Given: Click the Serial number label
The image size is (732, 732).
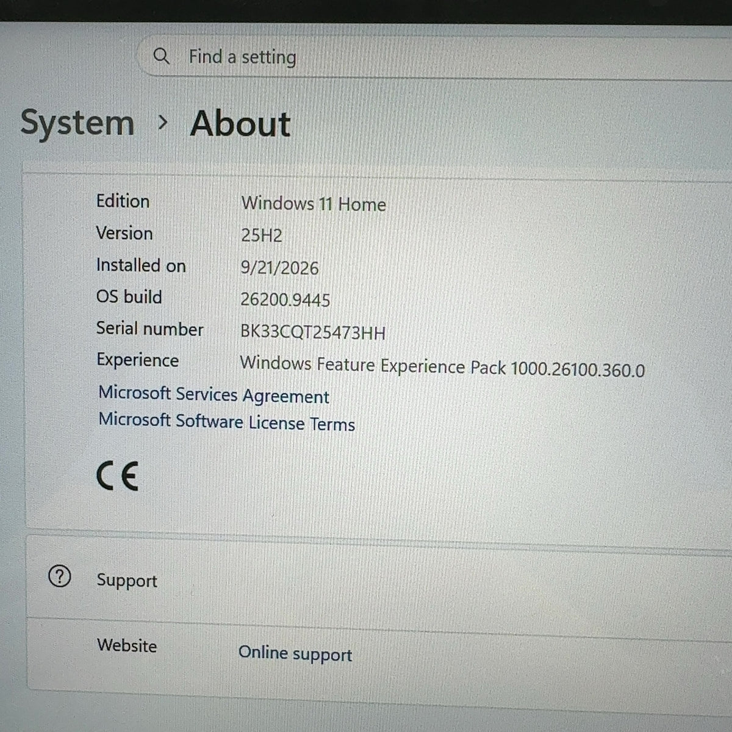Looking at the screenshot, I should point(150,329).
